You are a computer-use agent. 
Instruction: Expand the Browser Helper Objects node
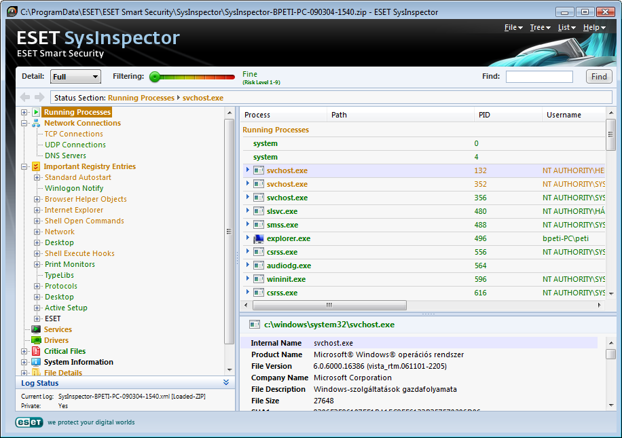(x=37, y=199)
